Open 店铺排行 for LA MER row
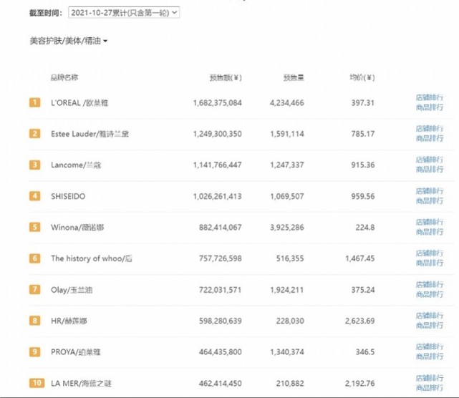Image resolution: width=459 pixels, height=398 pixels. [x=430, y=378]
